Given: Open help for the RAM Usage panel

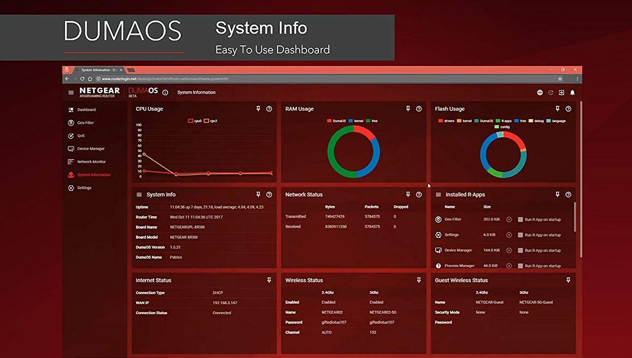Looking at the screenshot, I should pyautogui.click(x=419, y=109).
